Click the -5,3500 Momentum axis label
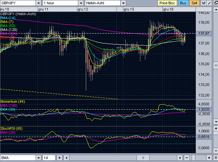Viewport: 218px width, 162px height. (204, 124)
